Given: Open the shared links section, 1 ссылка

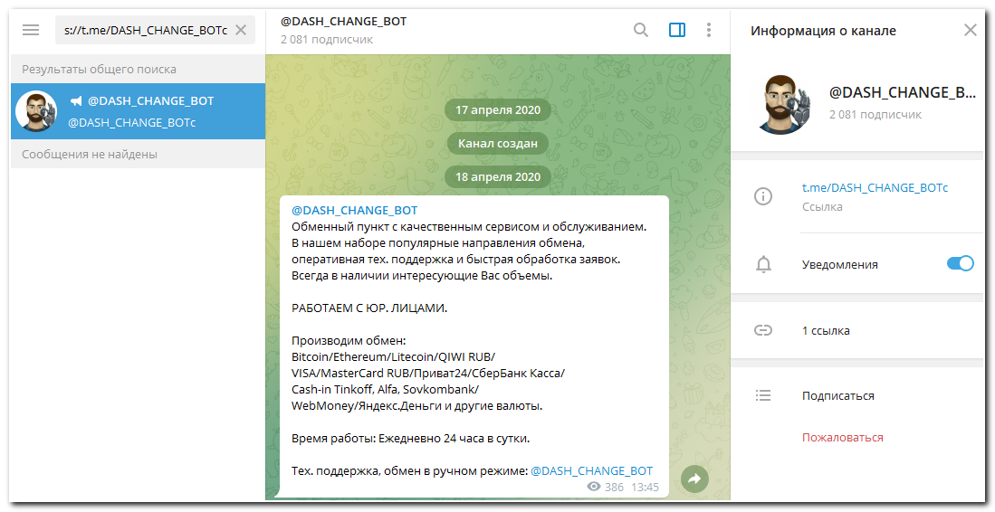Looking at the screenshot, I should click(x=826, y=330).
